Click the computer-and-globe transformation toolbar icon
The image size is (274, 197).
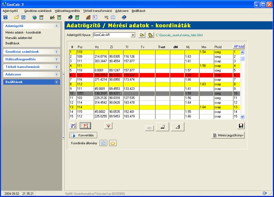point(70,17)
